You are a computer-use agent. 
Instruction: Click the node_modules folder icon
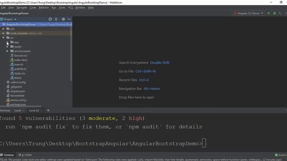point(8,33)
